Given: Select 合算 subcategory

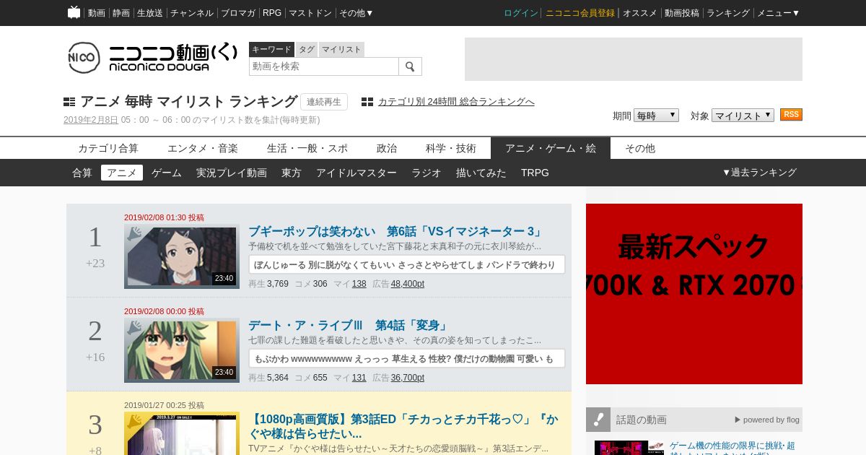Looking at the screenshot, I should pos(82,173).
